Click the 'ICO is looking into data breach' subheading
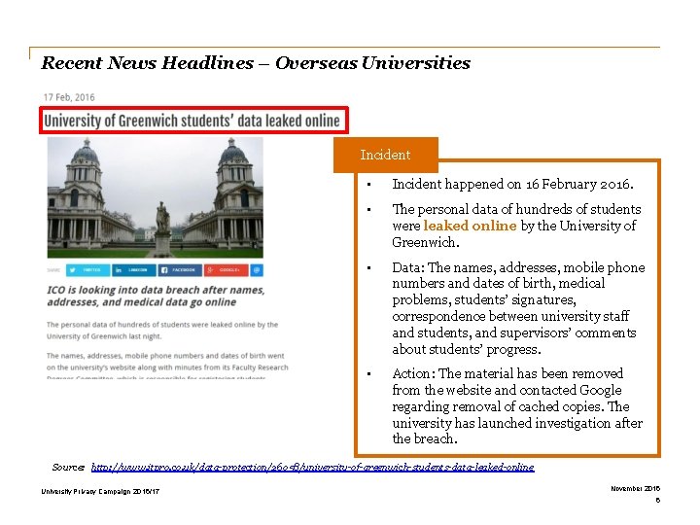Screen dimensions: 700x525 tap(156, 296)
